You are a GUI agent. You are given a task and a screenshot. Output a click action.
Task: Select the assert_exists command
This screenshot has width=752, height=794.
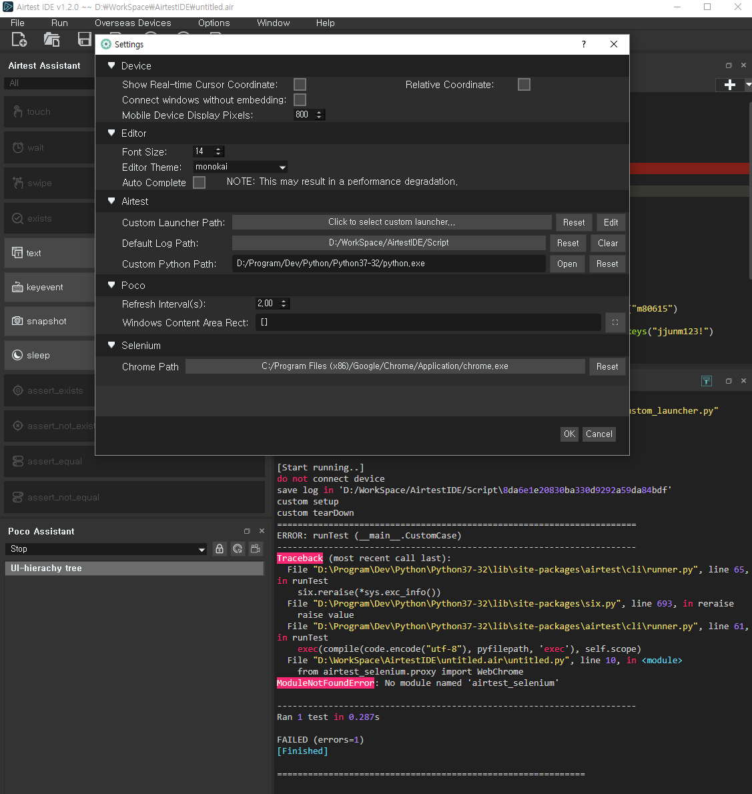pyautogui.click(x=49, y=390)
